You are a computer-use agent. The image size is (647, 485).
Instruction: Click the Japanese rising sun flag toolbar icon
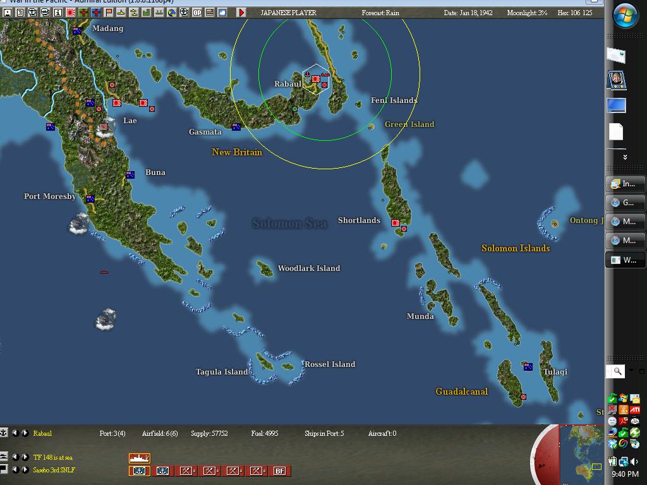tap(71, 13)
